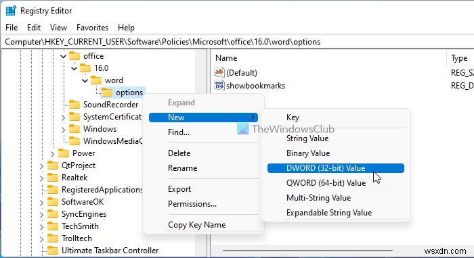Select the options folder icon

[x=107, y=93]
